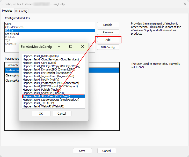Viewport: 189px width, 157px height.
Task: Choose Happen.JesM_ShareDir in module list
Action: (54, 93)
